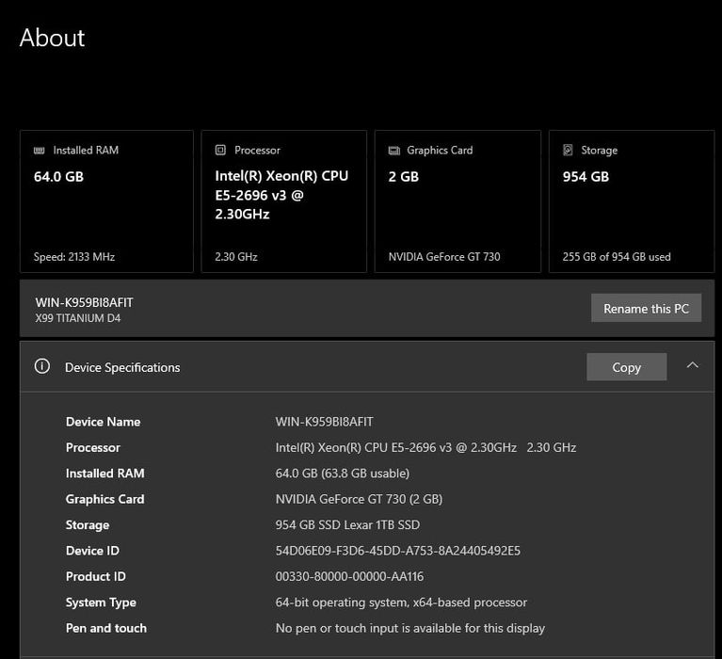
Task: Click the 255 GB of 954 GB used text
Action: click(x=617, y=256)
